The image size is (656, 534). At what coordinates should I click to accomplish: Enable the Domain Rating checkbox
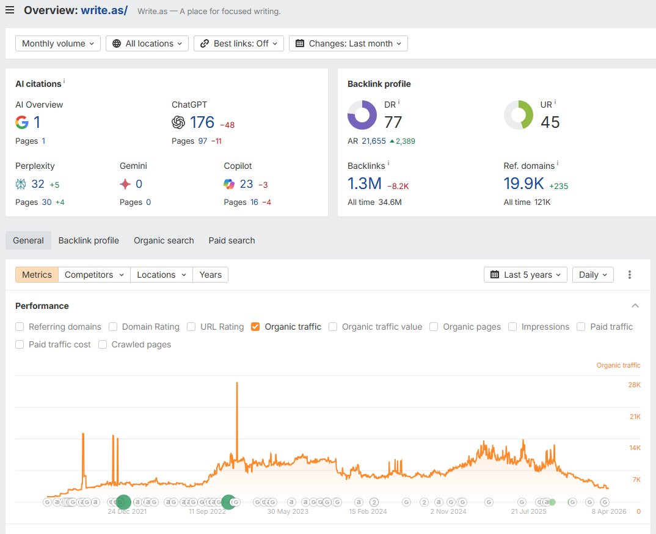(113, 327)
